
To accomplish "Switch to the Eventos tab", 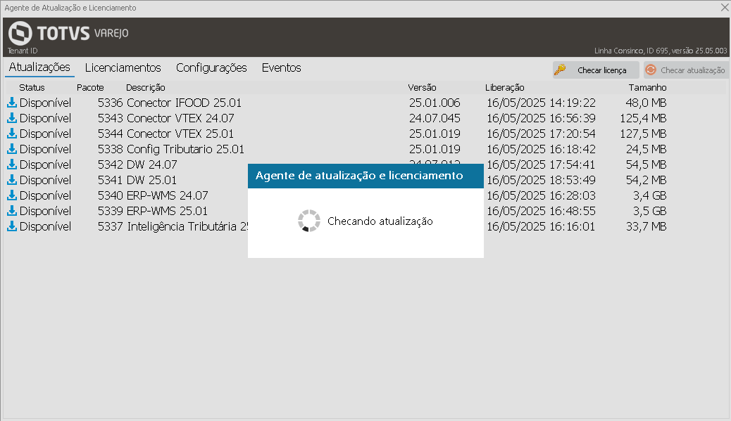I will pyautogui.click(x=281, y=67).
